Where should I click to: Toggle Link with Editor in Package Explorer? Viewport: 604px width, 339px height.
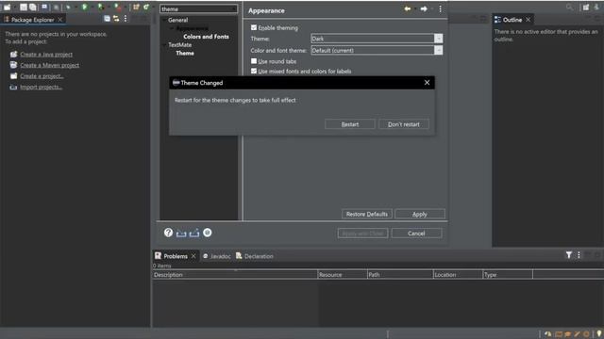pyautogui.click(x=116, y=19)
